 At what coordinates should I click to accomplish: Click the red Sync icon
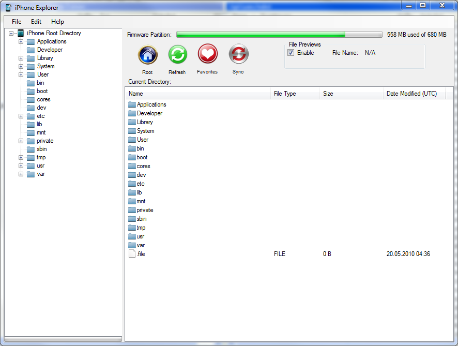click(239, 54)
